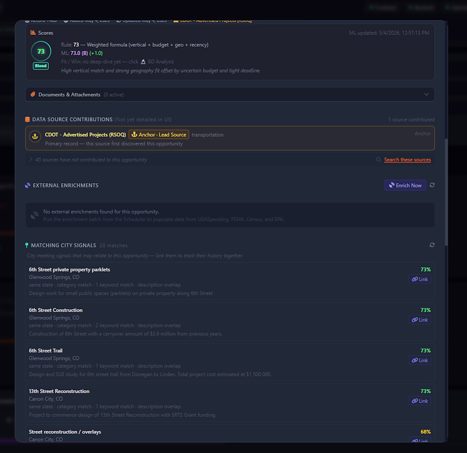
Task: Click the modal's vertical scrollbar
Action: (446, 192)
